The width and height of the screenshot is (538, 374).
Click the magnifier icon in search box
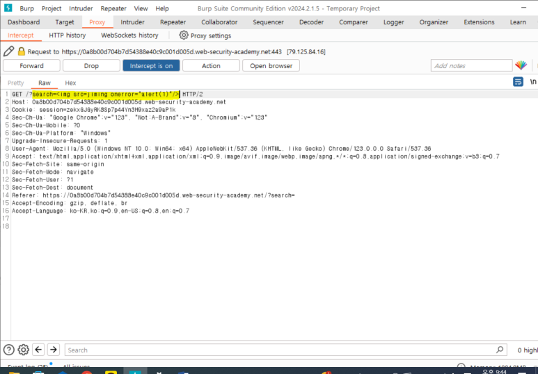tap(500, 350)
